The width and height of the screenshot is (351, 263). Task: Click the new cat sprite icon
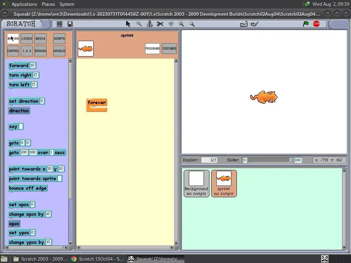[x=244, y=24]
